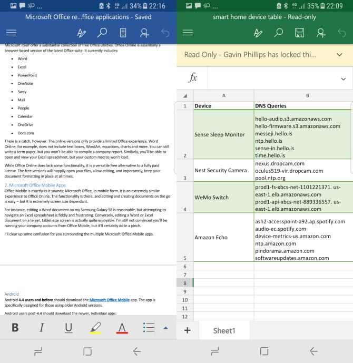This screenshot has height=363, width=353.
Task: Expand the Word formatting toolbar arrow
Action: pos(165,328)
